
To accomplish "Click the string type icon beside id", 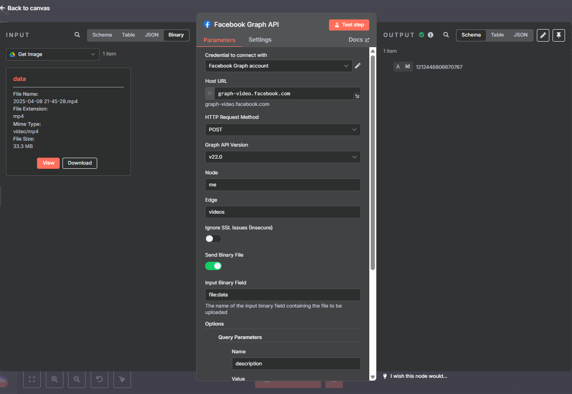I will pyautogui.click(x=398, y=67).
